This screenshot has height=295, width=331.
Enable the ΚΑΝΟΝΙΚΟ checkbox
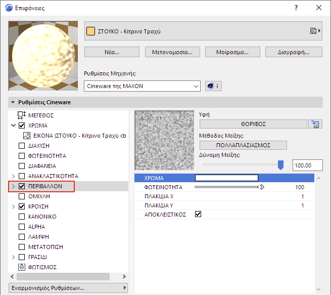22,217
